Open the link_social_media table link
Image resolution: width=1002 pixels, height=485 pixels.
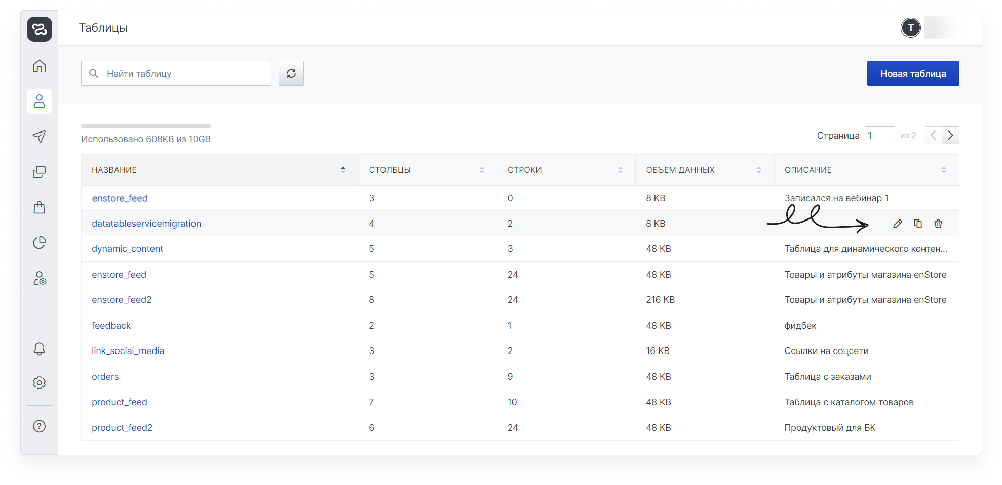128,351
